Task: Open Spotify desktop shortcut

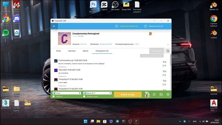Action: (x=6, y=34)
